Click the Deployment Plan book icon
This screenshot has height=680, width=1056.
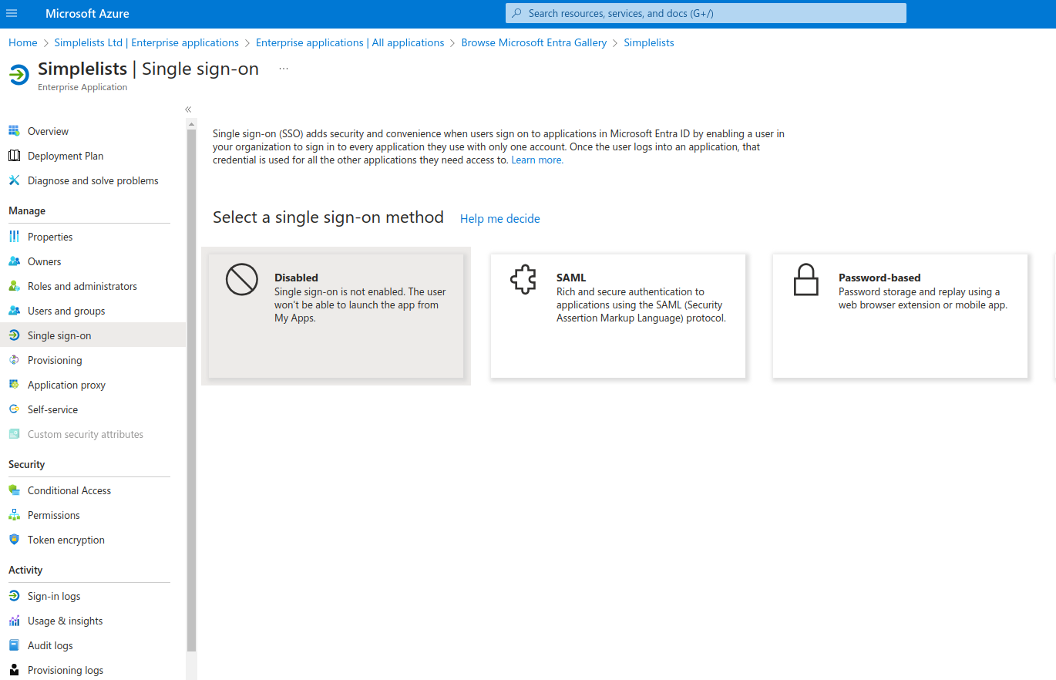pyautogui.click(x=14, y=156)
